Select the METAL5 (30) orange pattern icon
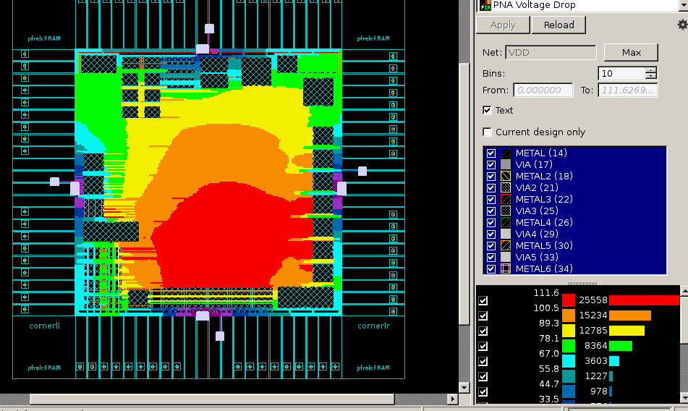 pyautogui.click(x=506, y=245)
